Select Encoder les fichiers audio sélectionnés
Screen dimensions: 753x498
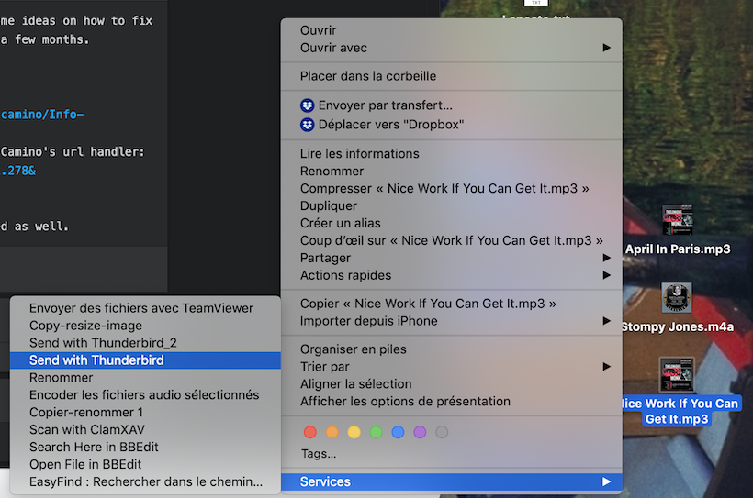pyautogui.click(x=145, y=395)
